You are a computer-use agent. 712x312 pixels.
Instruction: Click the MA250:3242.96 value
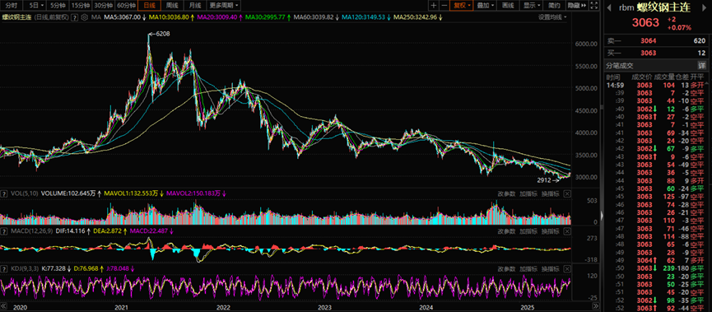coord(415,16)
